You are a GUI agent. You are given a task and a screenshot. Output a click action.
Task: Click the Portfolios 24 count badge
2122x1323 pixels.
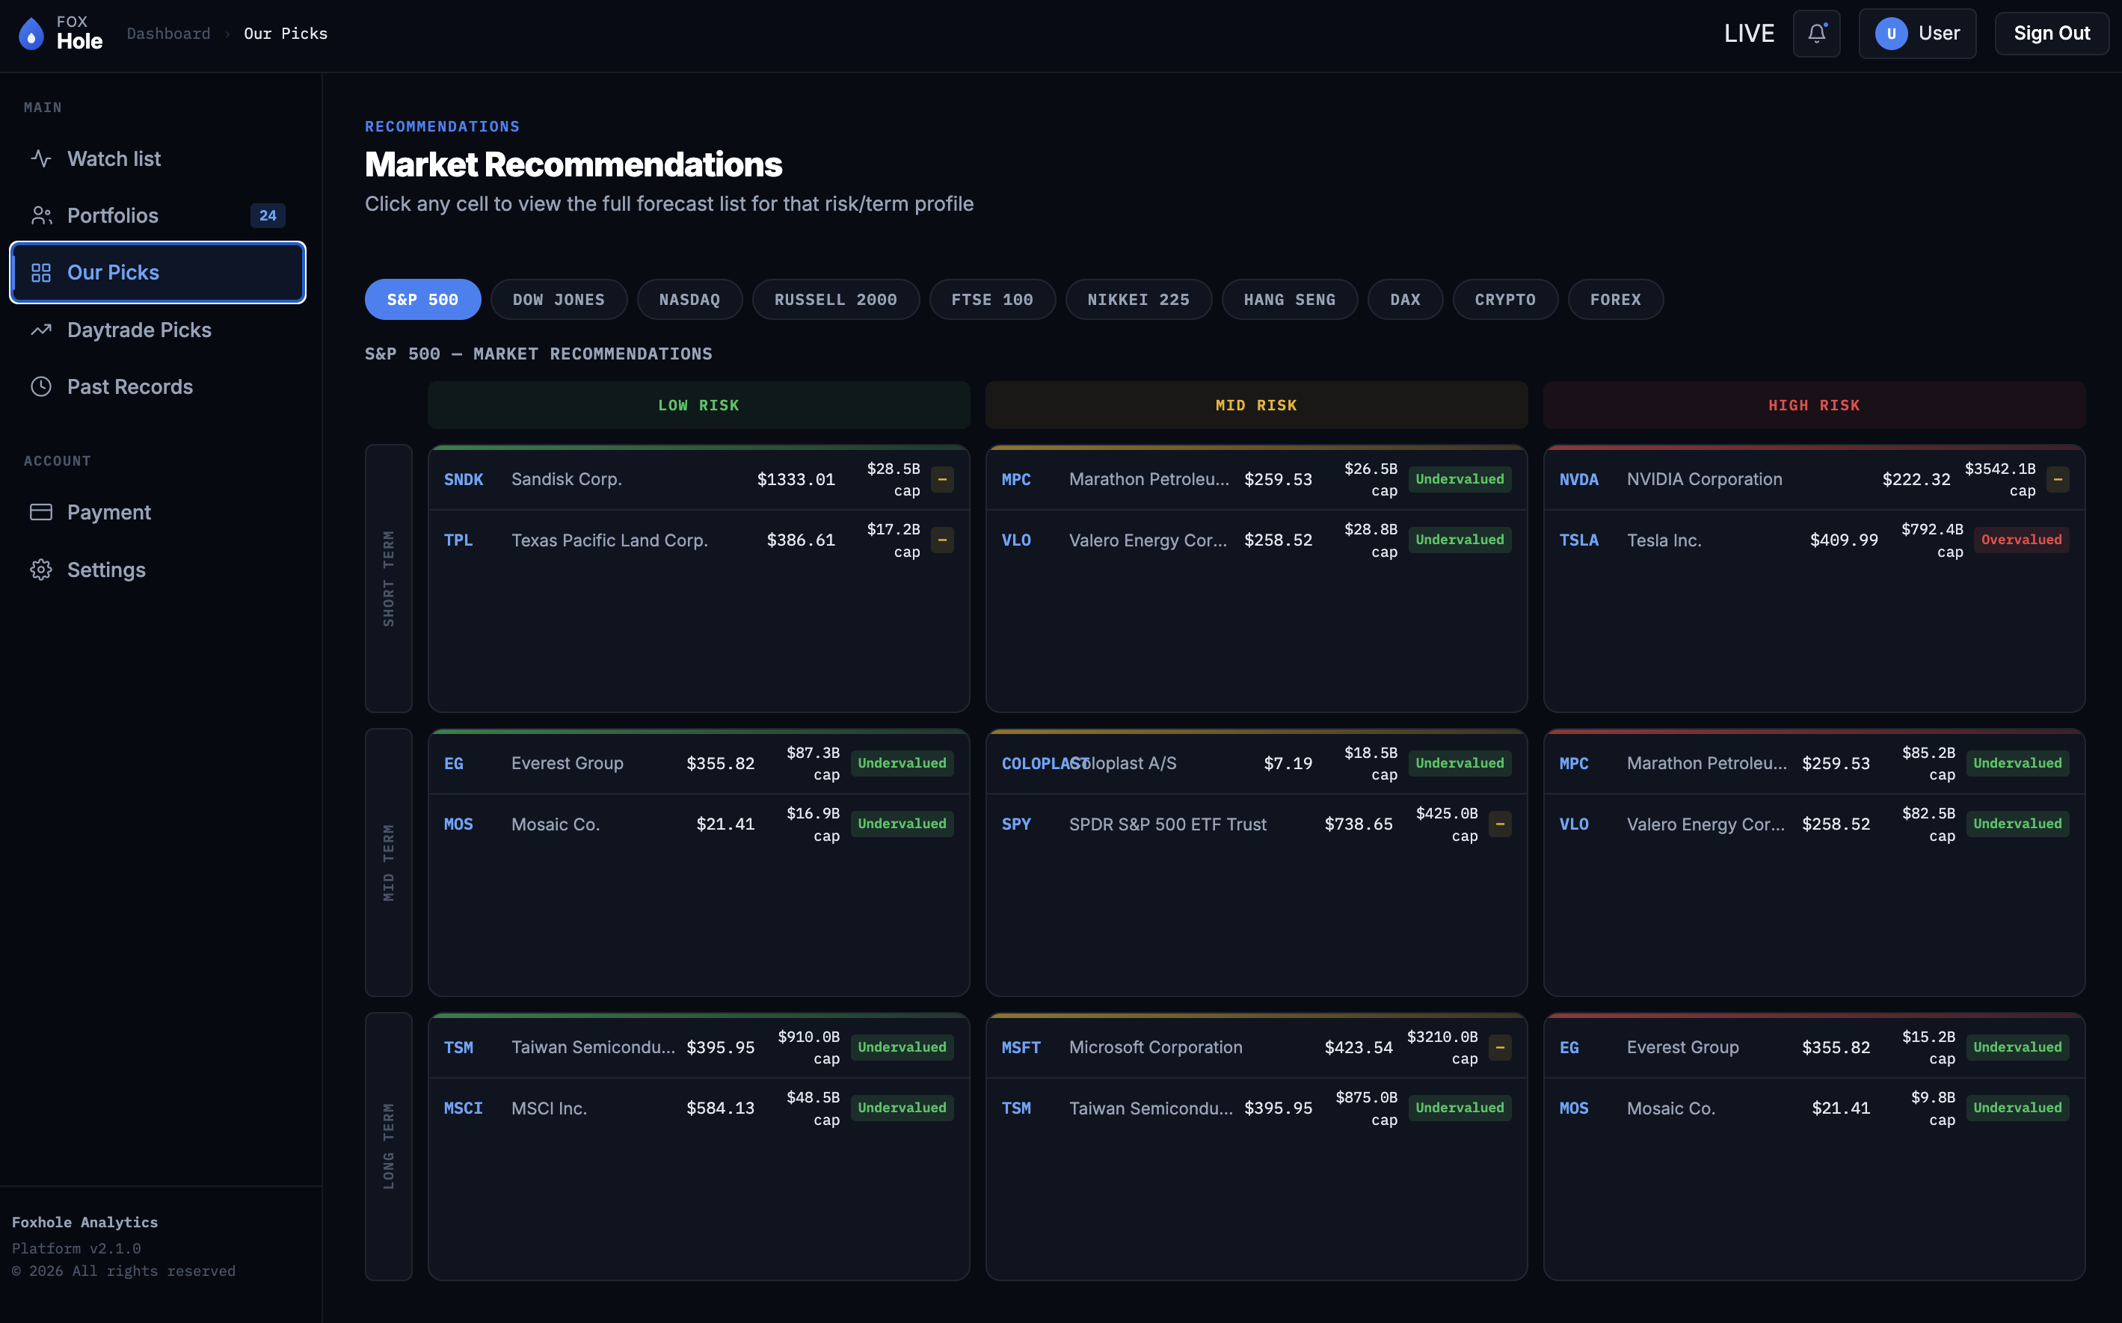click(x=268, y=215)
